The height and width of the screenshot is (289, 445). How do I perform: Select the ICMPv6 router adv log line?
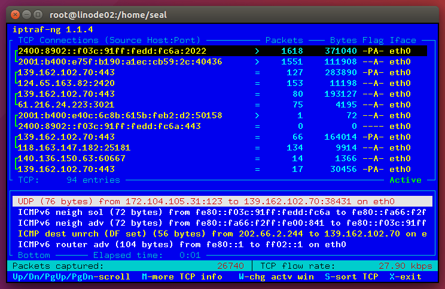pyautogui.click(x=182, y=245)
